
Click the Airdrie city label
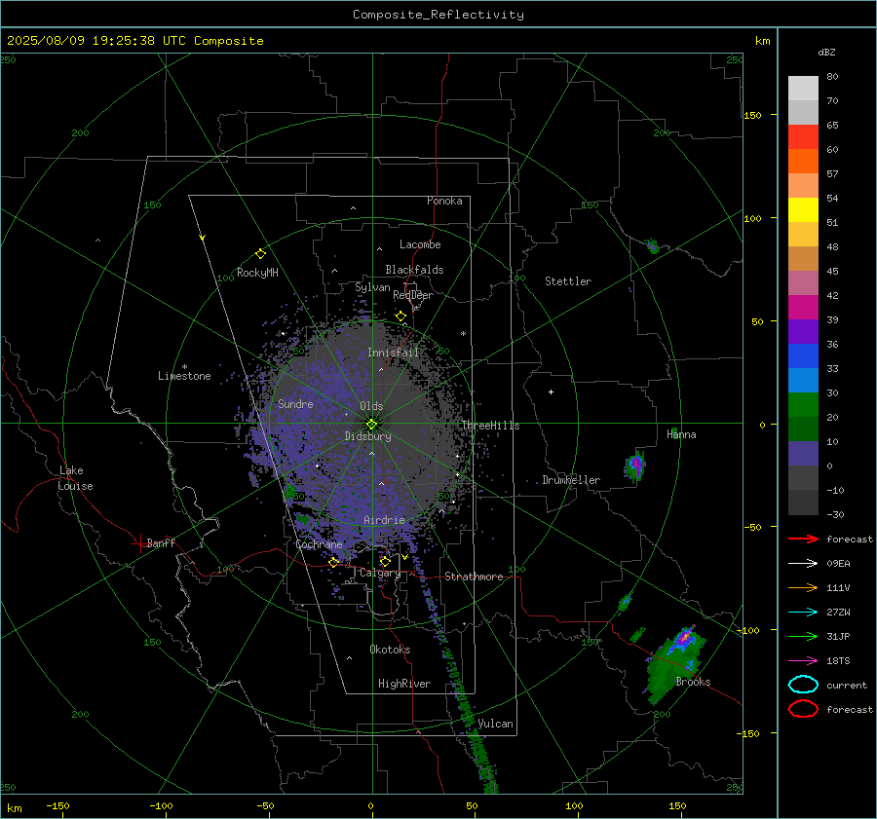click(x=384, y=520)
